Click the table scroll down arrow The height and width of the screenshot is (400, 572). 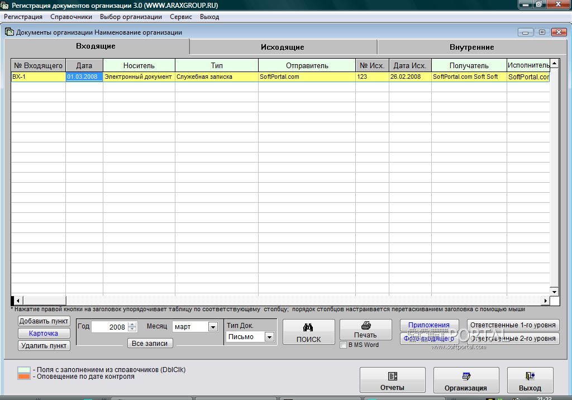click(x=554, y=292)
